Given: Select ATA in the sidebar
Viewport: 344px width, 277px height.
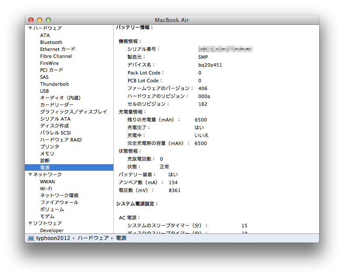Looking at the screenshot, I should pos(45,35).
